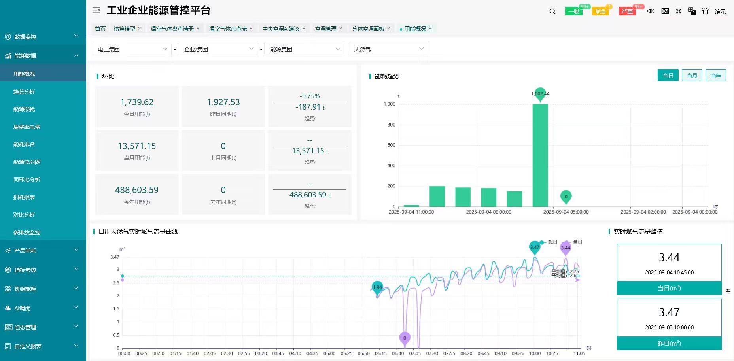
Task: Open the 电工集团 selector dropdown
Action: [131, 49]
